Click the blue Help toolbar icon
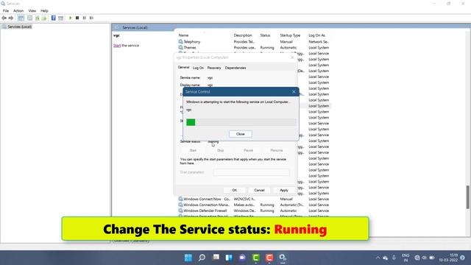471x265 pixels. pyautogui.click(x=54, y=18)
